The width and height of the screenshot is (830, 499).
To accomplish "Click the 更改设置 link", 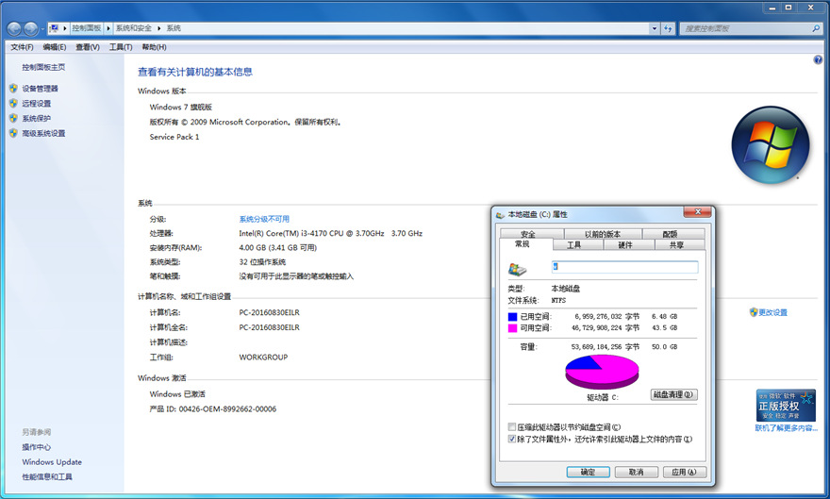I will point(772,312).
